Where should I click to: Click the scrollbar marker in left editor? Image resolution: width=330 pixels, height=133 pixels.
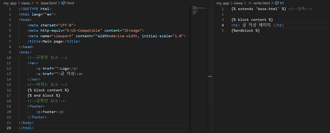210,76
